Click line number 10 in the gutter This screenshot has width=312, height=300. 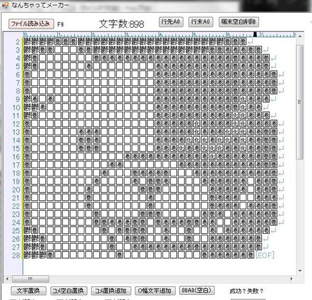[x=16, y=107]
